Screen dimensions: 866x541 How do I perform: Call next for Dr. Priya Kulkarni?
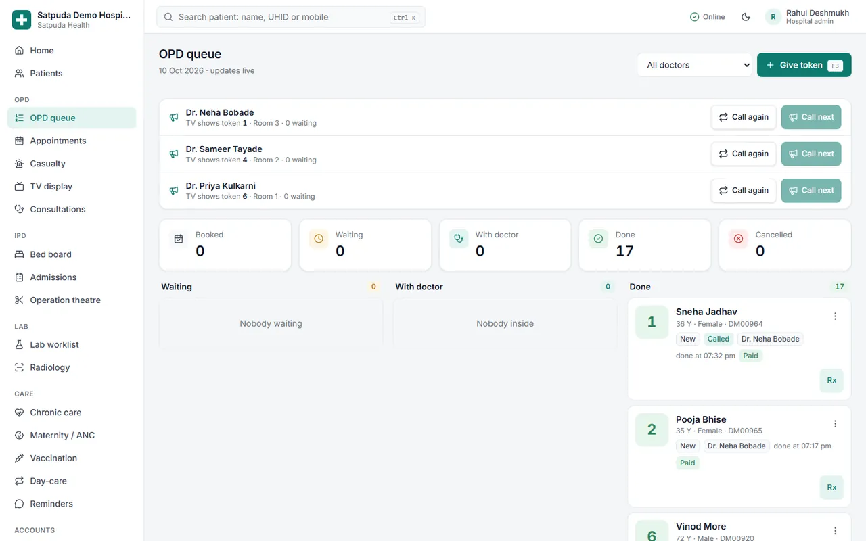point(811,190)
